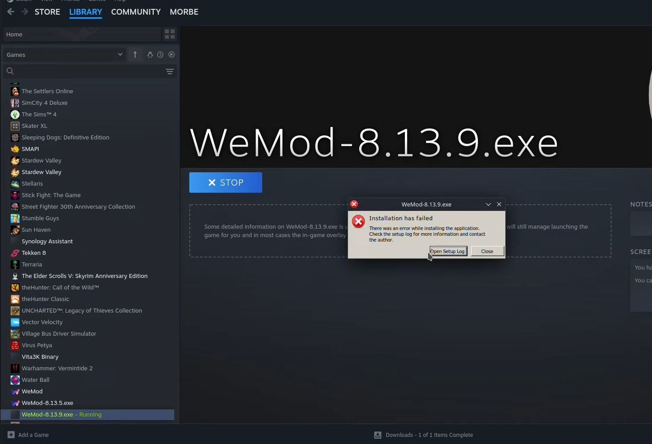The height and width of the screenshot is (444, 652).
Task: Open the COMMUNITY tab
Action: pos(136,12)
